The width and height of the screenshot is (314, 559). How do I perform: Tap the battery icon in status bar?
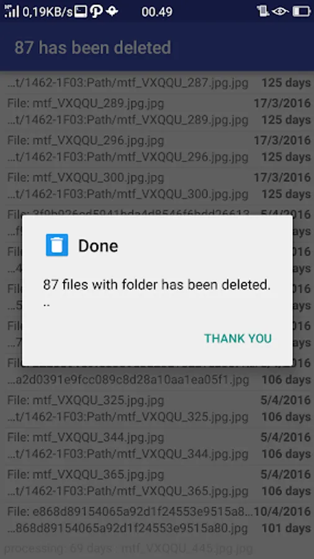[x=302, y=11]
